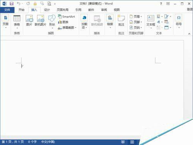Click the Save icon in quick access toolbar
The height and width of the screenshot is (145, 193).
12,3
